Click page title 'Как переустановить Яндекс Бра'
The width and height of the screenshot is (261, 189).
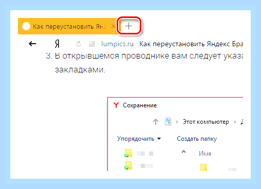(x=191, y=44)
